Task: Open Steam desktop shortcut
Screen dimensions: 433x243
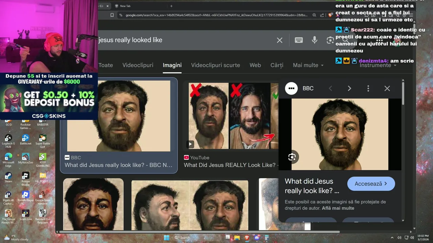Action: click(8, 178)
